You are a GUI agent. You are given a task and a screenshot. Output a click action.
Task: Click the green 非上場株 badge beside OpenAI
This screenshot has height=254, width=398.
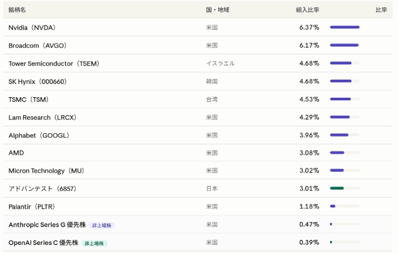pyautogui.click(x=94, y=243)
